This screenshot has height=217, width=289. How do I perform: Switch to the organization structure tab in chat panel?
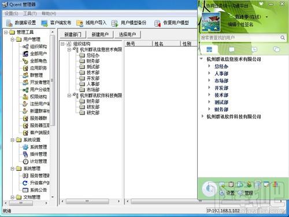[209, 50]
